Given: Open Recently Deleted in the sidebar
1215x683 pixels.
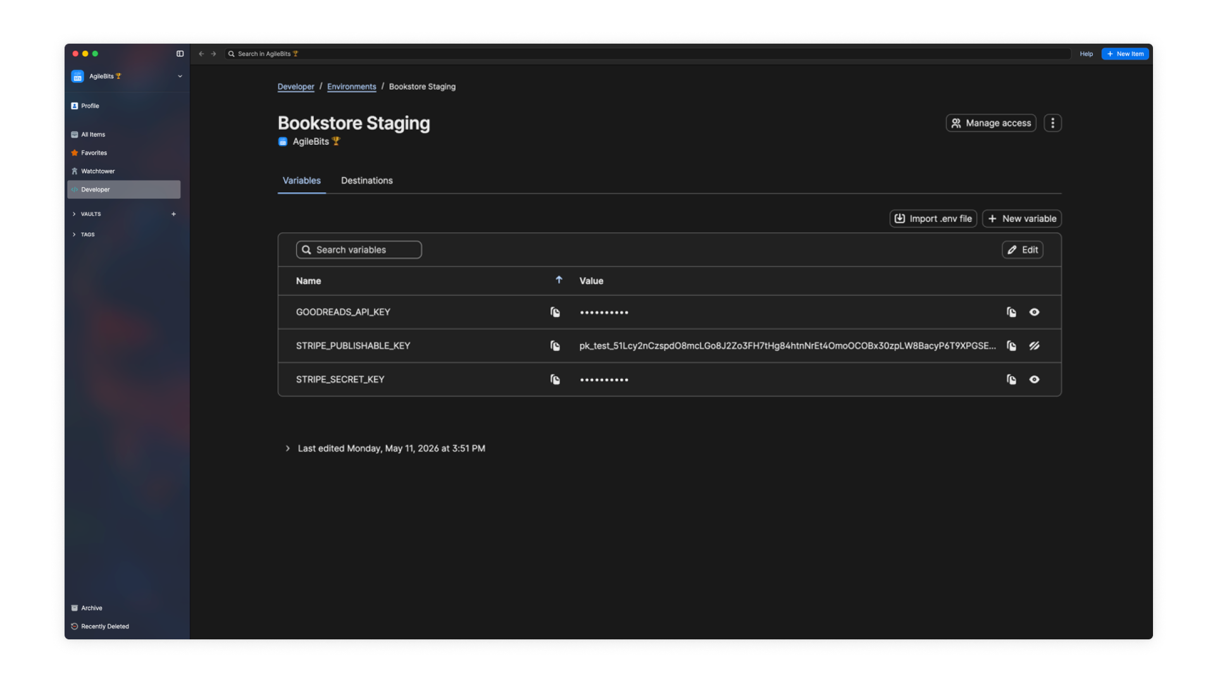Looking at the screenshot, I should (x=123, y=627).
